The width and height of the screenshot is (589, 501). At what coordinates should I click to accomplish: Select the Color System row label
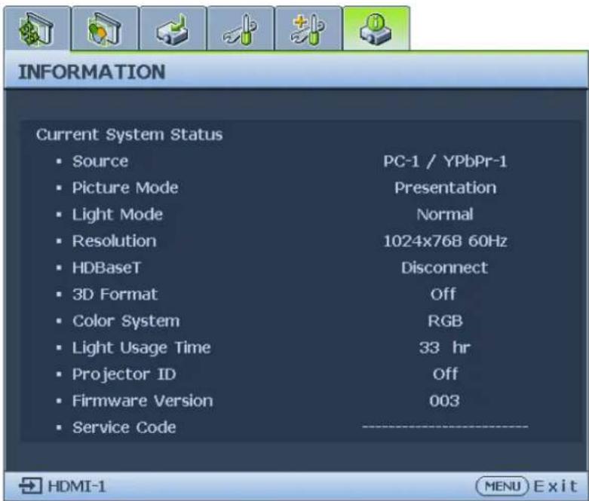[126, 321]
